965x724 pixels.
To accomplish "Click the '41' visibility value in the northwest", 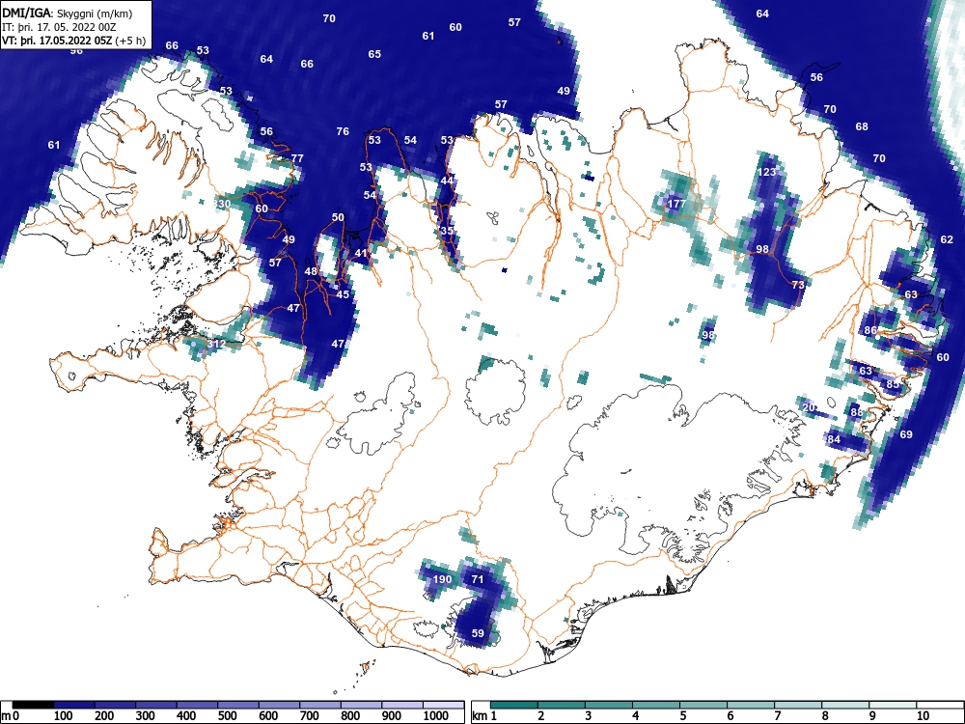I will click(361, 253).
